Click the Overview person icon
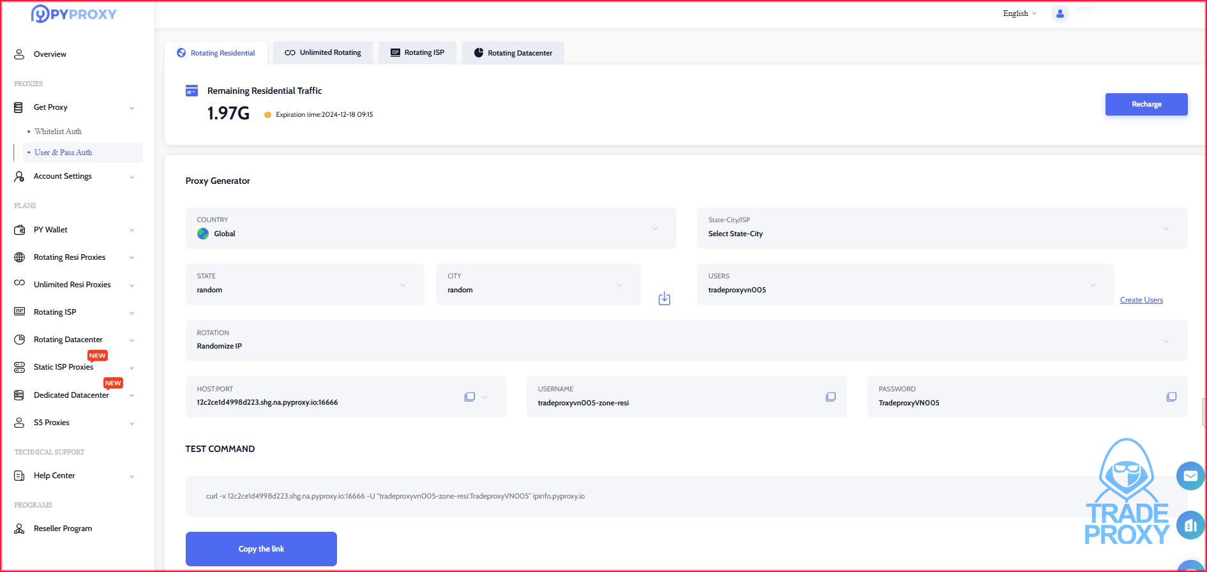This screenshot has height=572, width=1207. pyautogui.click(x=19, y=54)
